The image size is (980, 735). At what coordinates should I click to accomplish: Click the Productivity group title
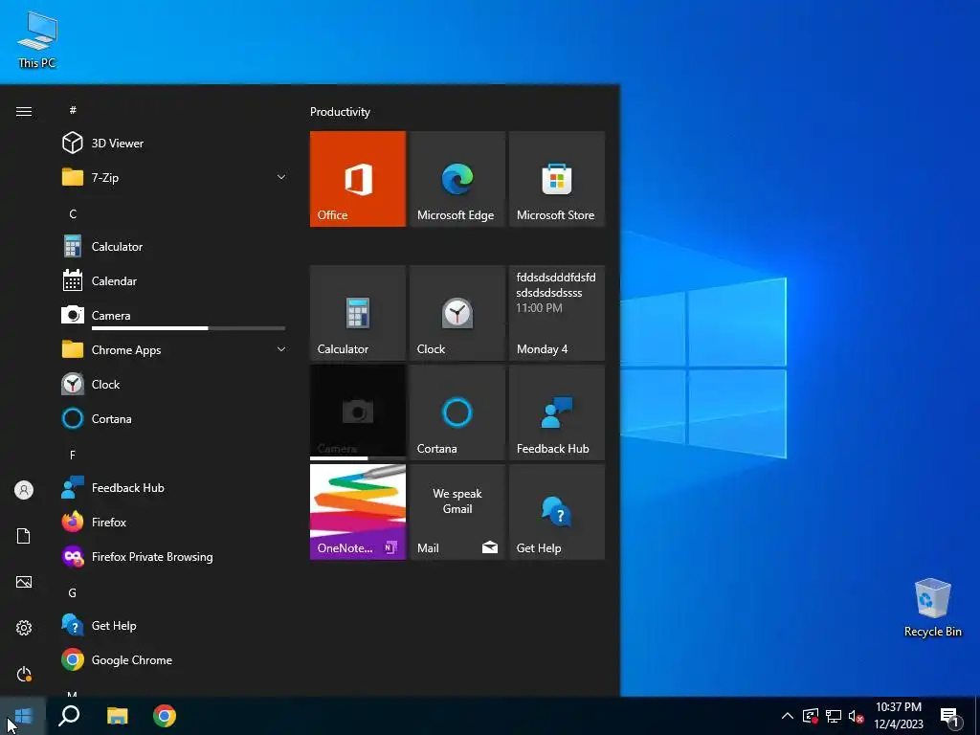(x=340, y=112)
